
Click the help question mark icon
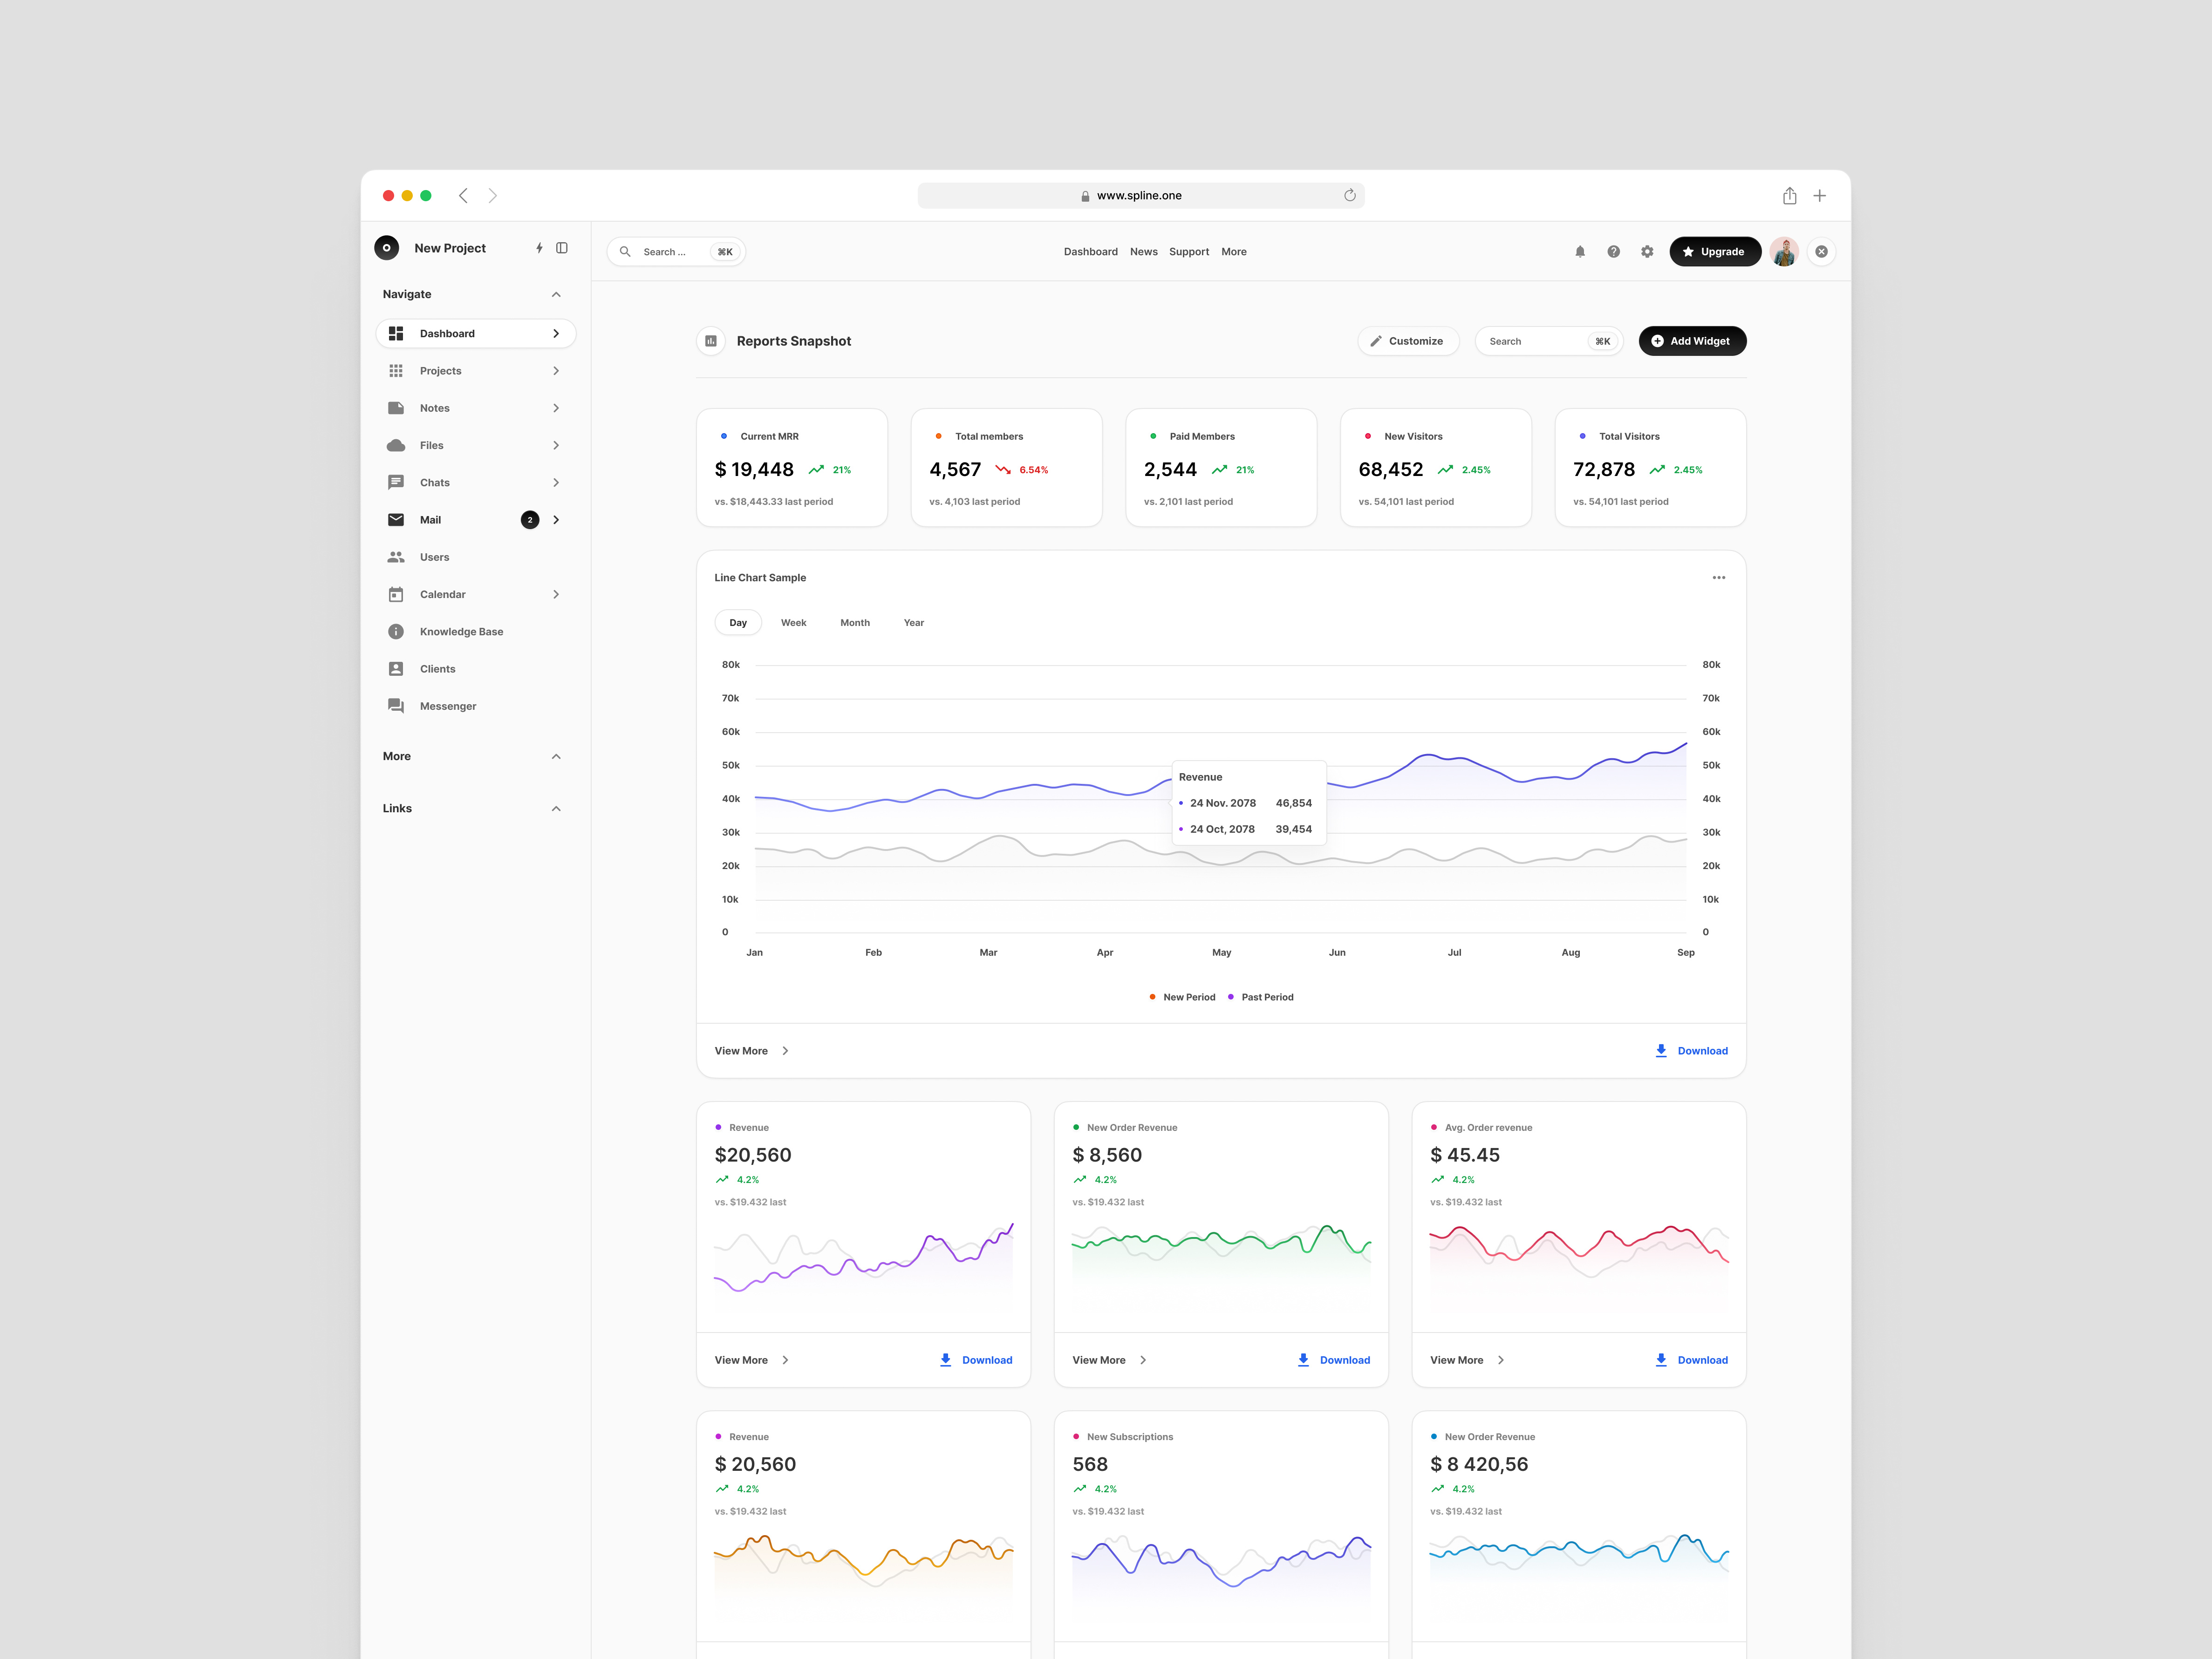[1613, 251]
